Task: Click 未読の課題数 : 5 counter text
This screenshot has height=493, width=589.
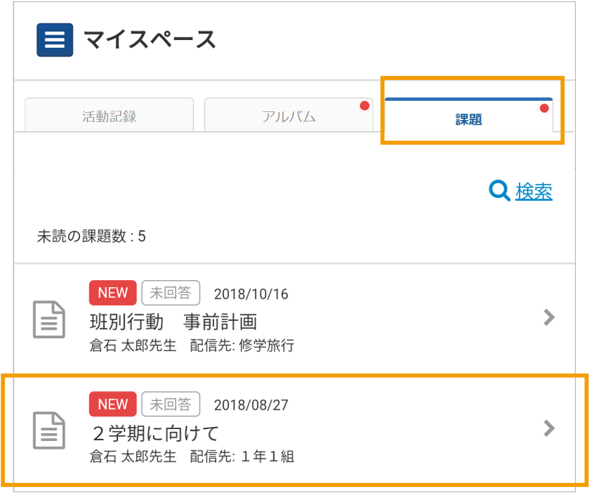Action: (x=91, y=236)
